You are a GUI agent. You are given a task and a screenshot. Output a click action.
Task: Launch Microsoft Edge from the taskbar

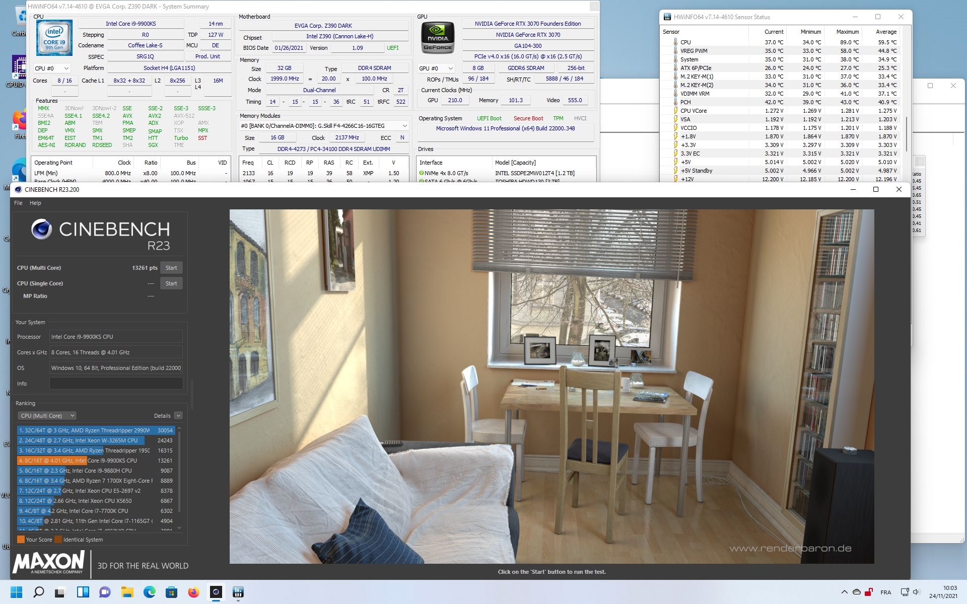(149, 592)
